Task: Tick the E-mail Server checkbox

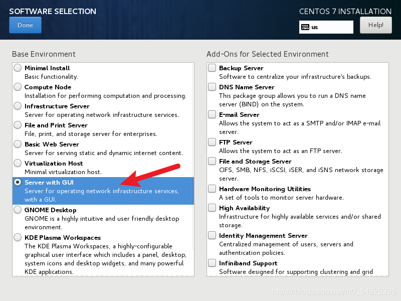Action: 212,114
